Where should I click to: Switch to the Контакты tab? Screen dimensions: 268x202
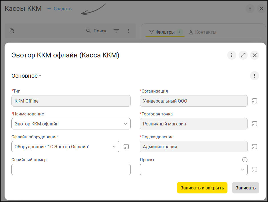point(203,32)
